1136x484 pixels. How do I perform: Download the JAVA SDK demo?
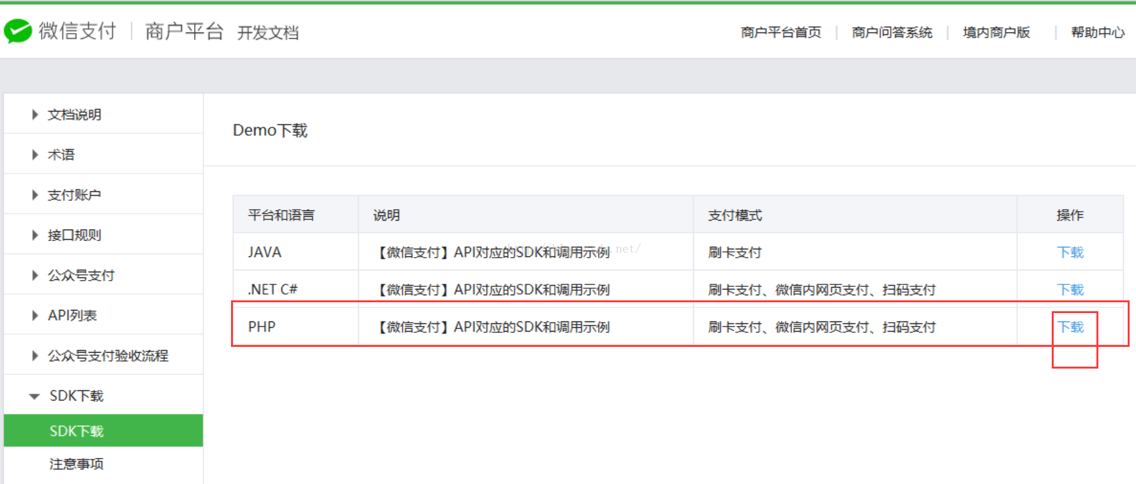click(1070, 253)
